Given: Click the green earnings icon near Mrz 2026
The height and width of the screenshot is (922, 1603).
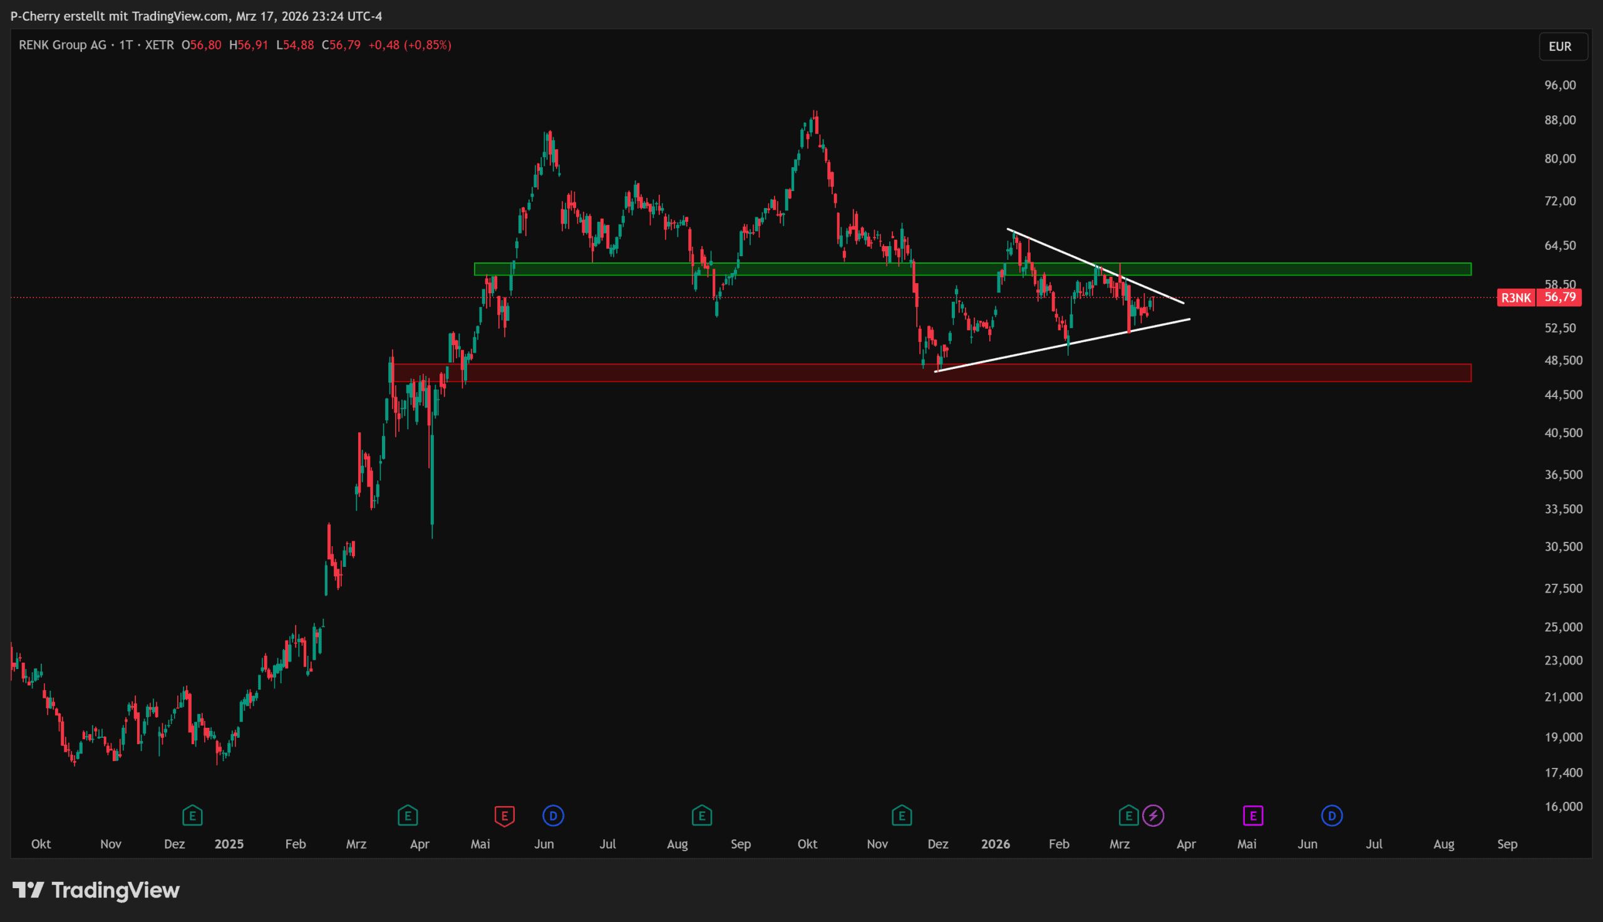Looking at the screenshot, I should click(x=1128, y=816).
